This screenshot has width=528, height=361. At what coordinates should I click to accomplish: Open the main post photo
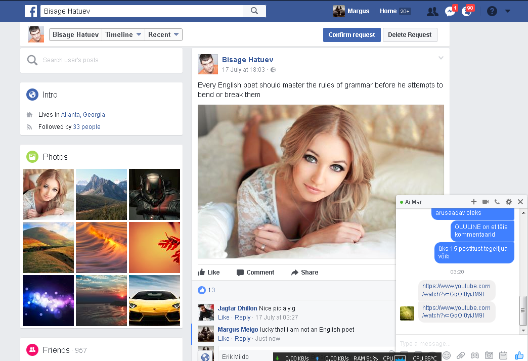pyautogui.click(x=321, y=182)
